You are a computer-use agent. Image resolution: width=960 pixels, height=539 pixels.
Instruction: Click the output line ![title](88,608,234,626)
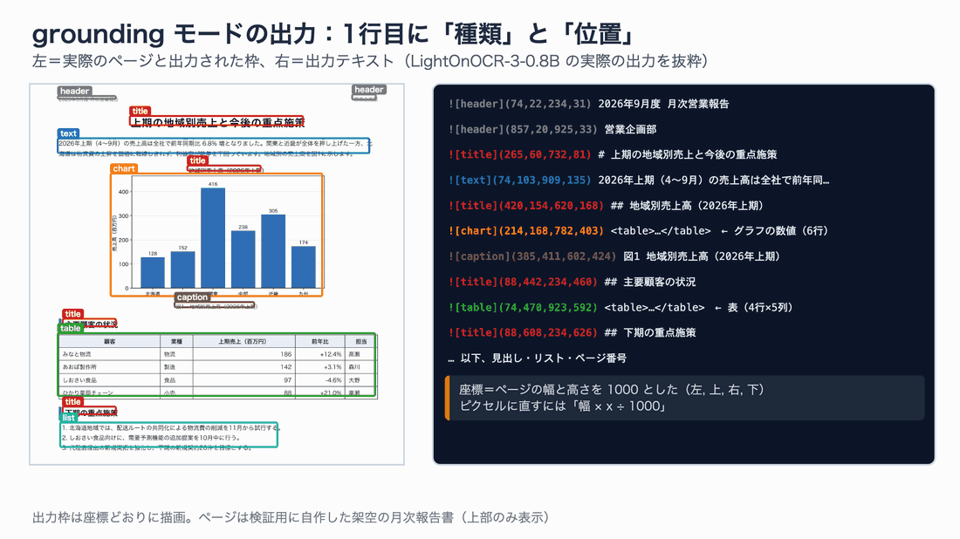572,333
